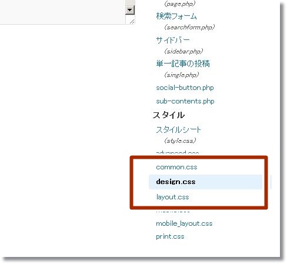Image resolution: width=287 pixels, height=264 pixels.
Task: Open layout.css stylesheet
Action: tap(172, 197)
